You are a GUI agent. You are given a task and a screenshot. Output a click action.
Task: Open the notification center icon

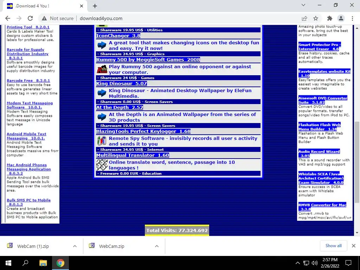tap(348, 263)
